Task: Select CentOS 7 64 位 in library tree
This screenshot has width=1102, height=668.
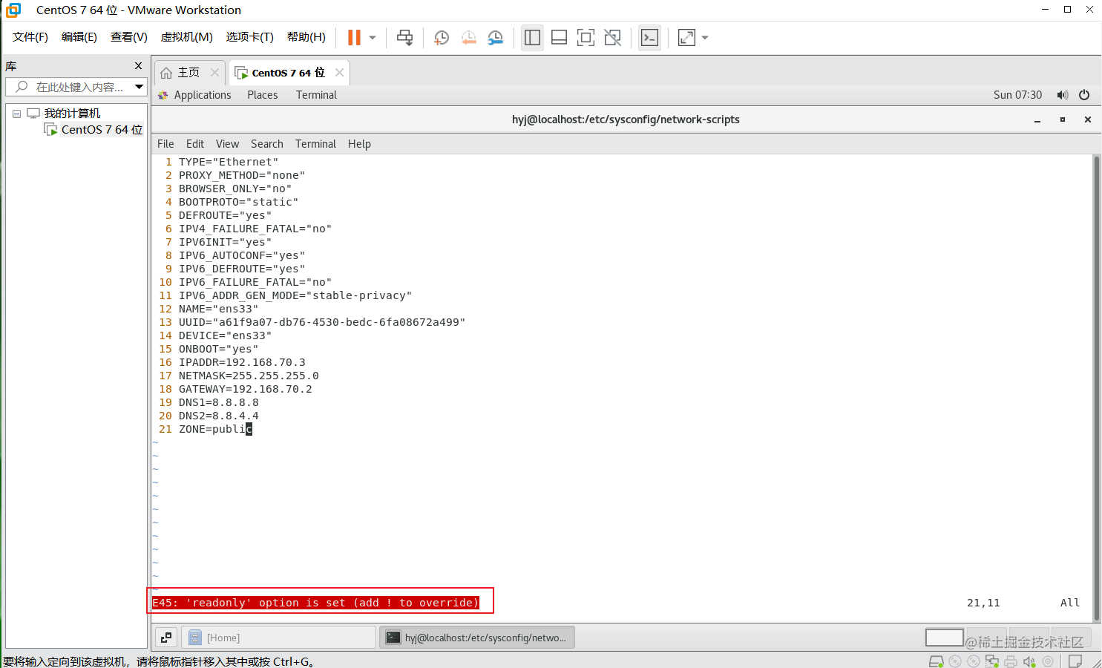Action: pos(102,129)
